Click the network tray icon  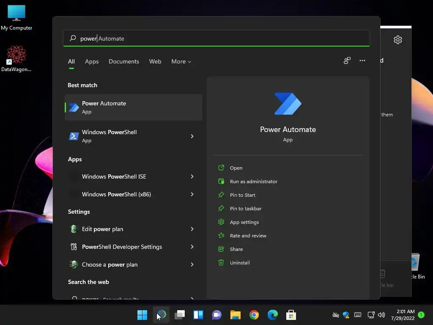point(371,315)
